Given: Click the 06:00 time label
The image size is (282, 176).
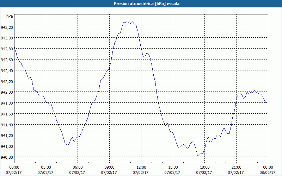Looking at the screenshot, I should coord(78,168).
